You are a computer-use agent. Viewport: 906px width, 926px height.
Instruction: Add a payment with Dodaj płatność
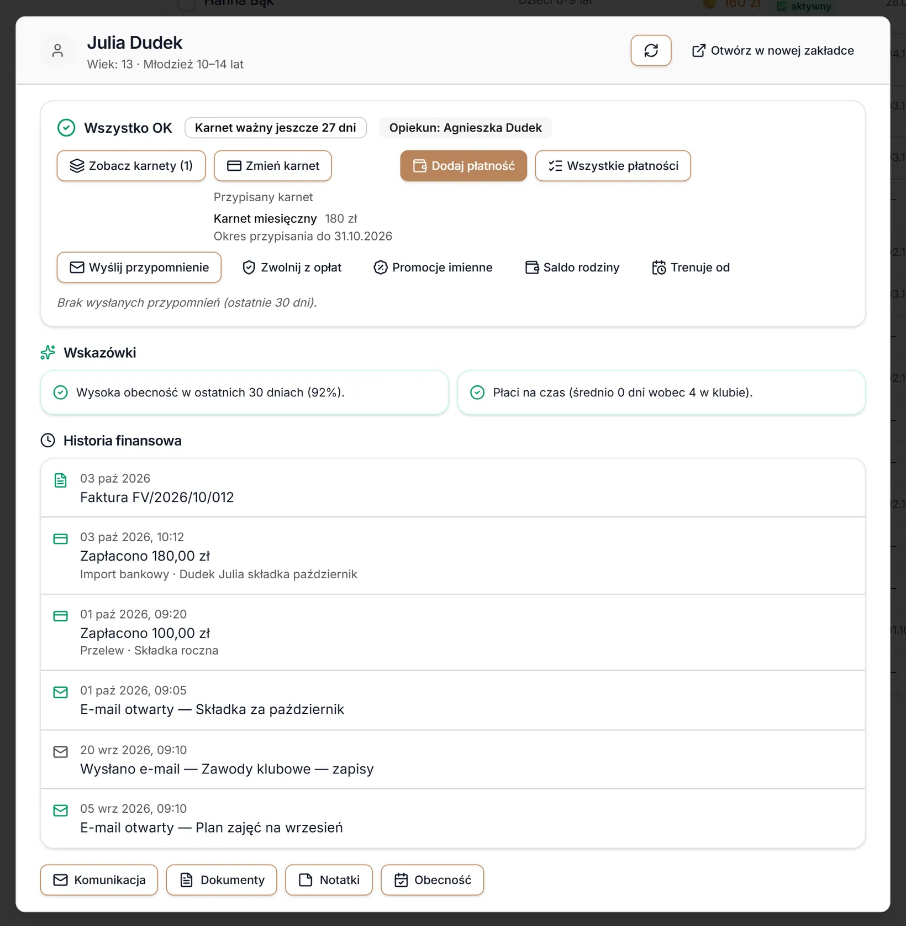click(463, 166)
